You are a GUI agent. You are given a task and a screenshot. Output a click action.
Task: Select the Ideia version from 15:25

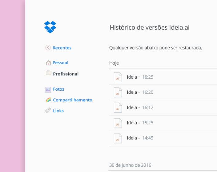coord(163,123)
